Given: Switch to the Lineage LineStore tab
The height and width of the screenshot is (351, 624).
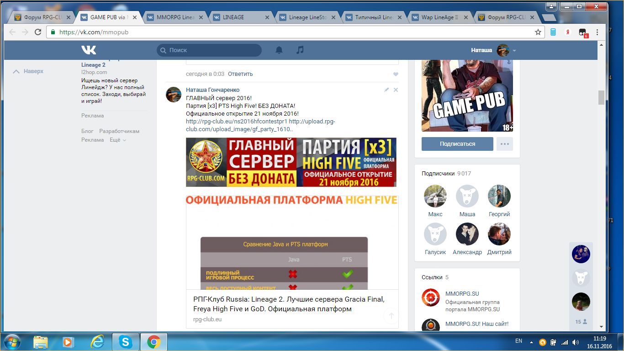Looking at the screenshot, I should pyautogui.click(x=307, y=17).
